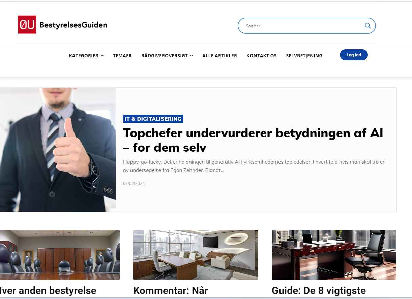Click the thumbs-up businessman featured image
The width and height of the screenshot is (412, 299).
[x=57, y=150]
